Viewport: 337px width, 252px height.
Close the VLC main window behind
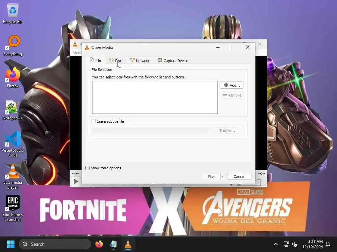point(260,44)
